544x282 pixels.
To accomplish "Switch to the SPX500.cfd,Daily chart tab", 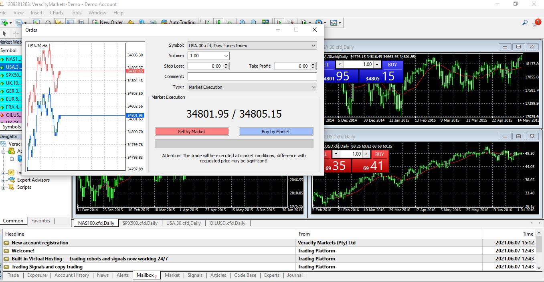I will pyautogui.click(x=140, y=223).
